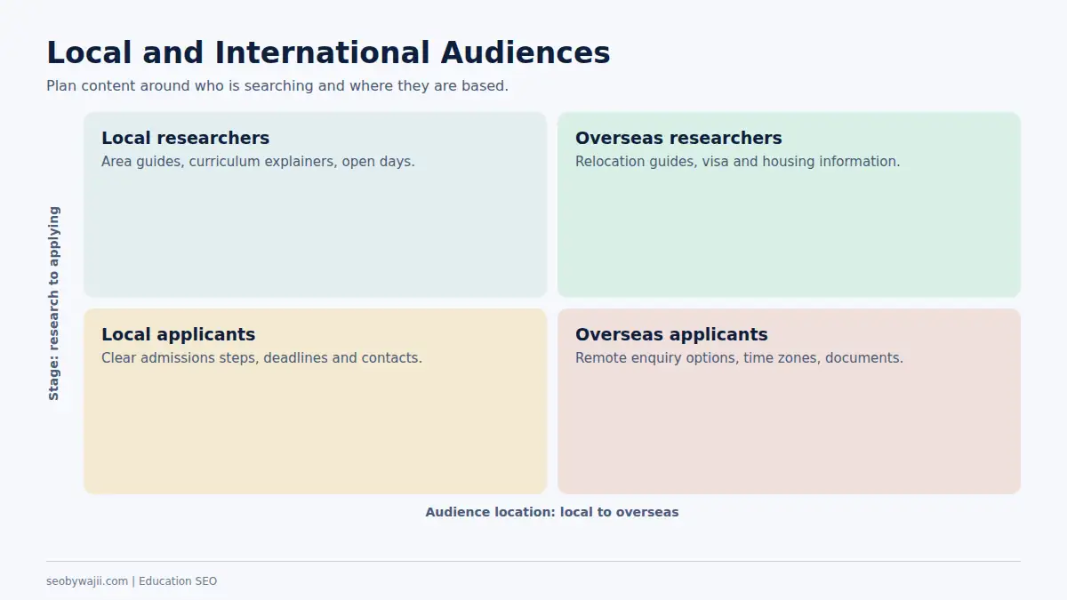1067x600 pixels.
Task: Select the Overseas applicants heading
Action: [671, 334]
